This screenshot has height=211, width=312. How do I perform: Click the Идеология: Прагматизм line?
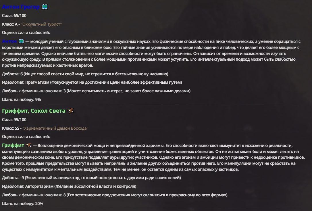click(x=92, y=82)
